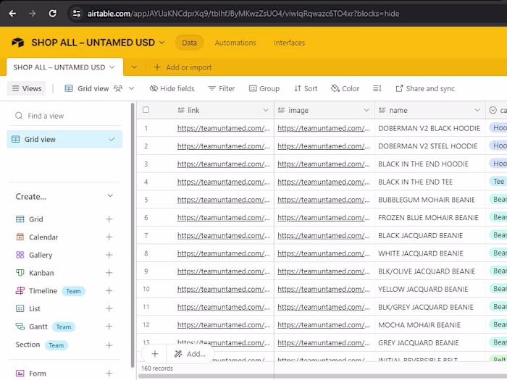Open the link field dropdown arrow

(x=266, y=110)
